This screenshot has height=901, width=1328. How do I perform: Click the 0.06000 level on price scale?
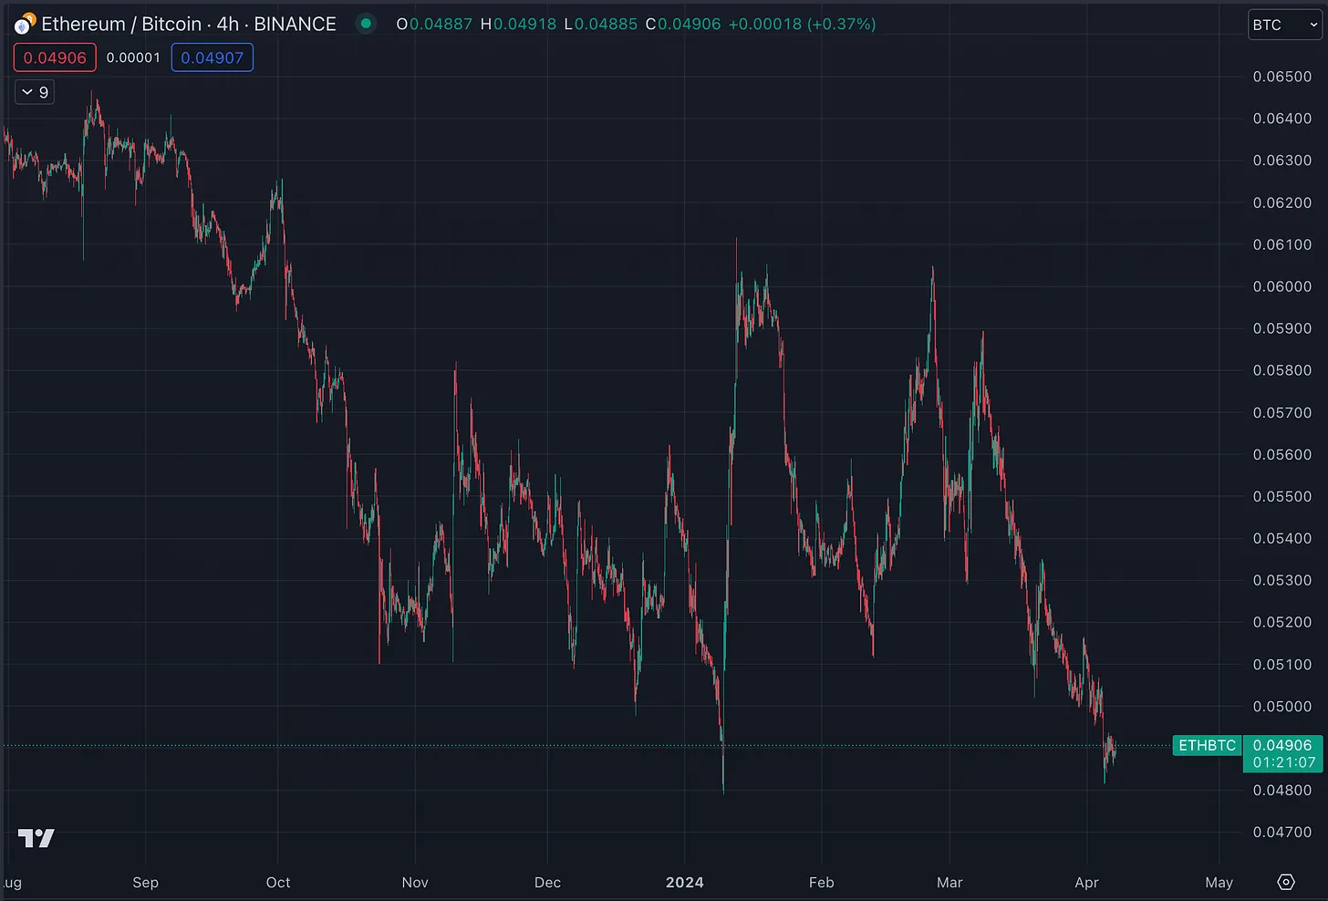tap(1281, 286)
